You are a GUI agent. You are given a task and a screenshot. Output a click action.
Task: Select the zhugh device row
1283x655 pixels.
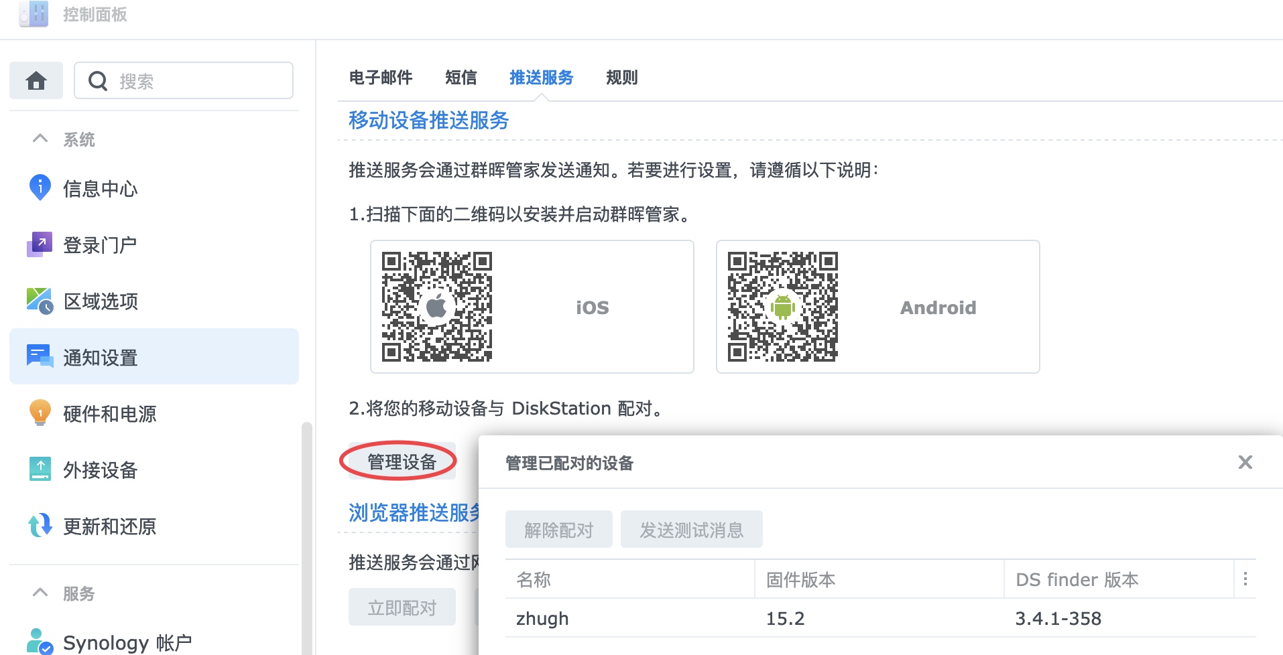[881, 618]
